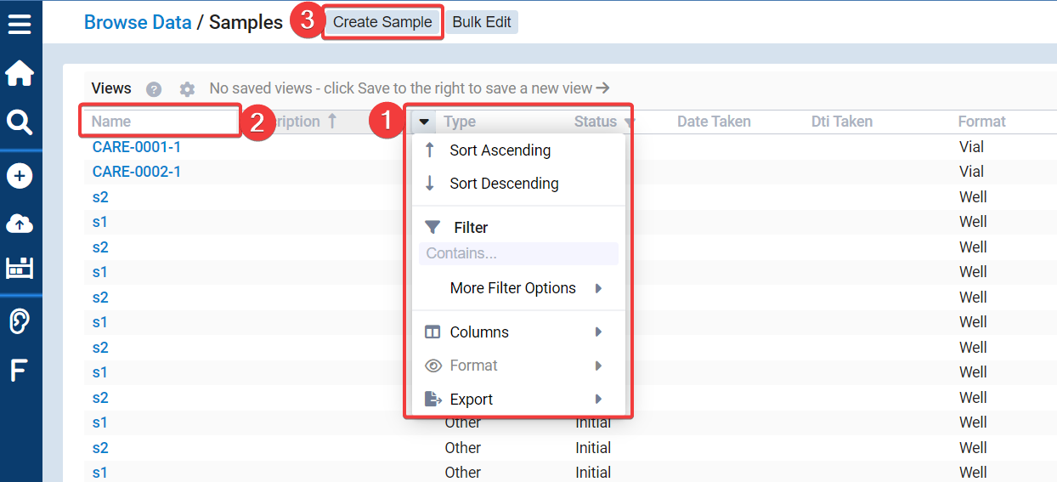Viewport: 1057px width, 482px height.
Task: Click the Create Sample button
Action: pos(382,22)
